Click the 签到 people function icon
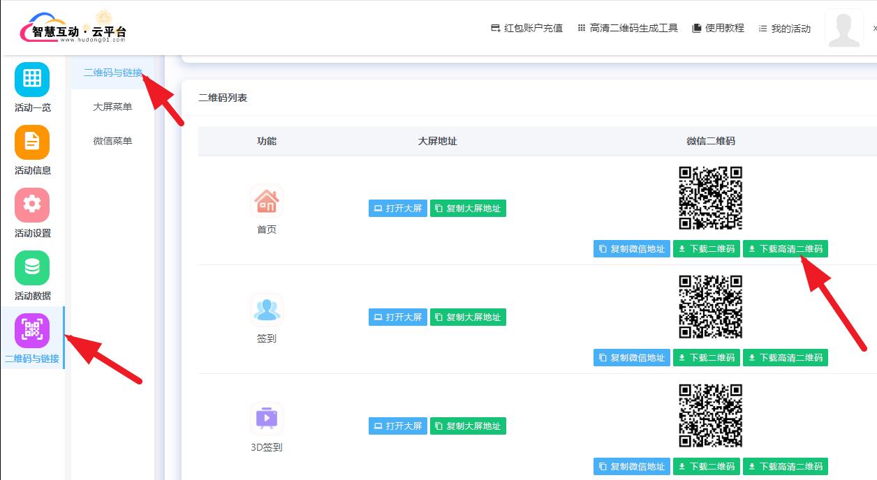Viewport: 877px width, 480px height. (x=267, y=310)
